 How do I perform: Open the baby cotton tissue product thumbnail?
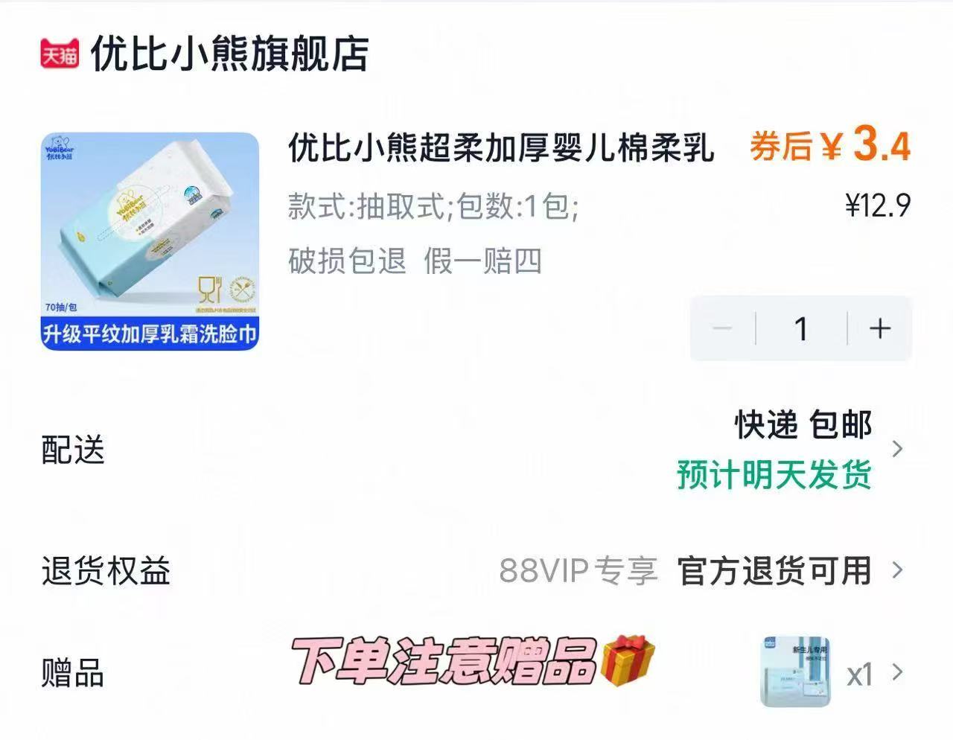tap(150, 240)
